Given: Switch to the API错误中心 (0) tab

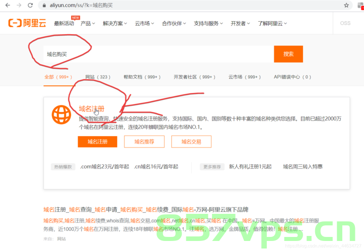Looking at the screenshot, I should point(293,77).
